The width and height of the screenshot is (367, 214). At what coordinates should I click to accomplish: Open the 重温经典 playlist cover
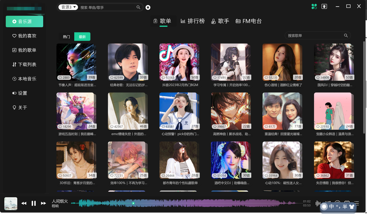coord(282,111)
